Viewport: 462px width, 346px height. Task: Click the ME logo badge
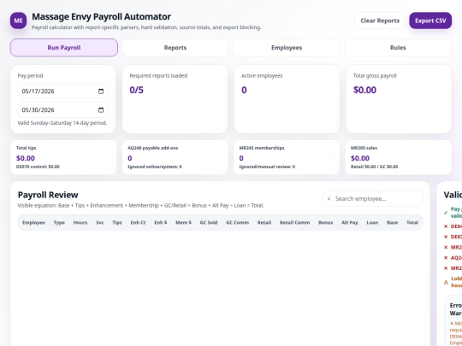pos(18,21)
